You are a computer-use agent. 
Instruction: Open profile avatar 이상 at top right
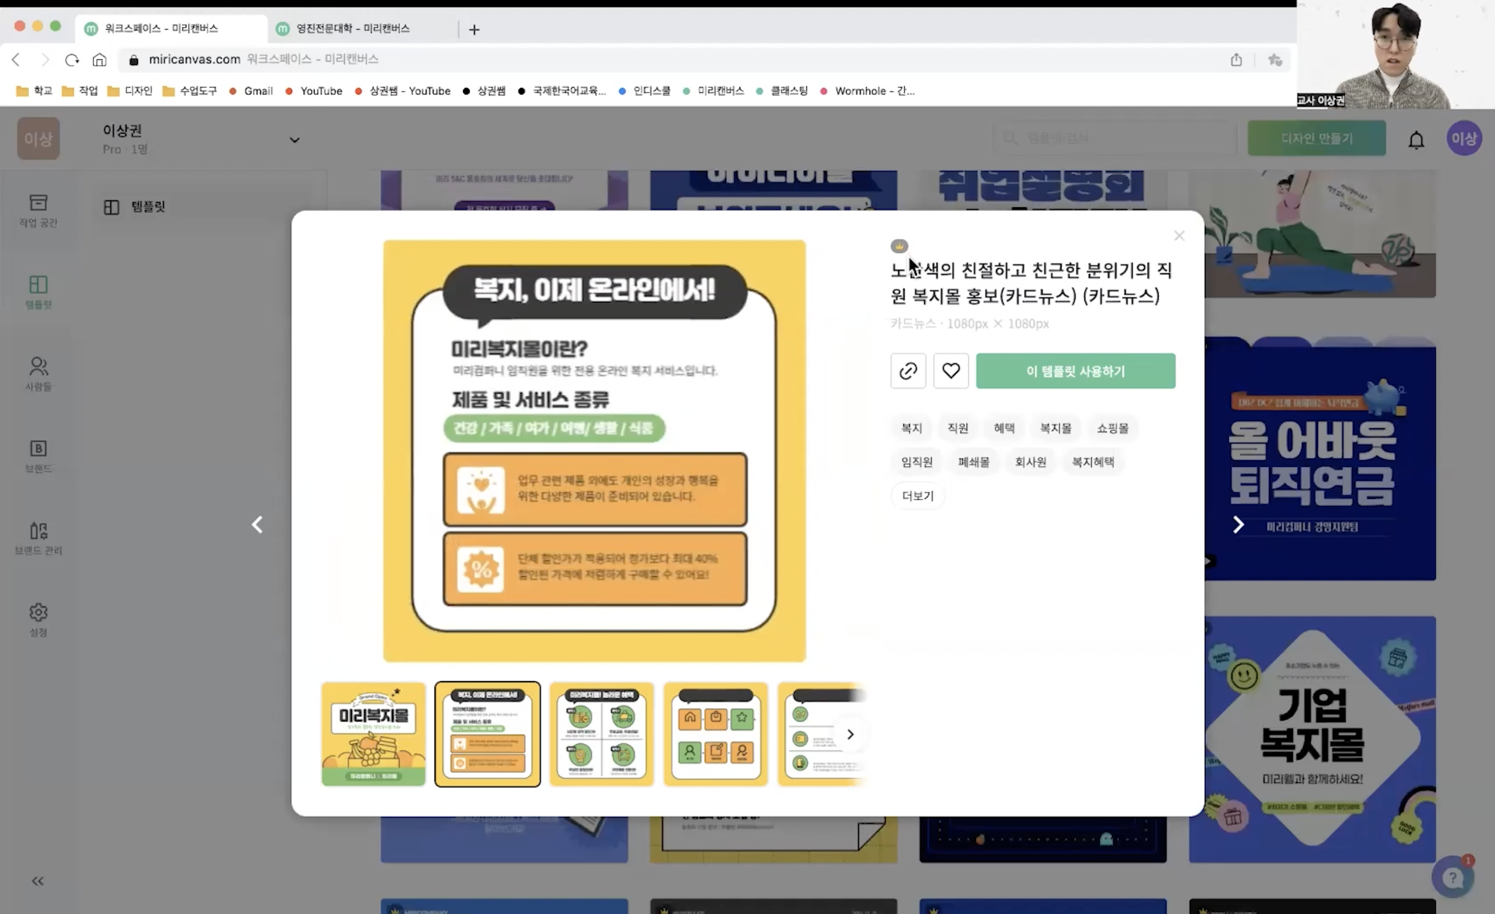(1464, 139)
